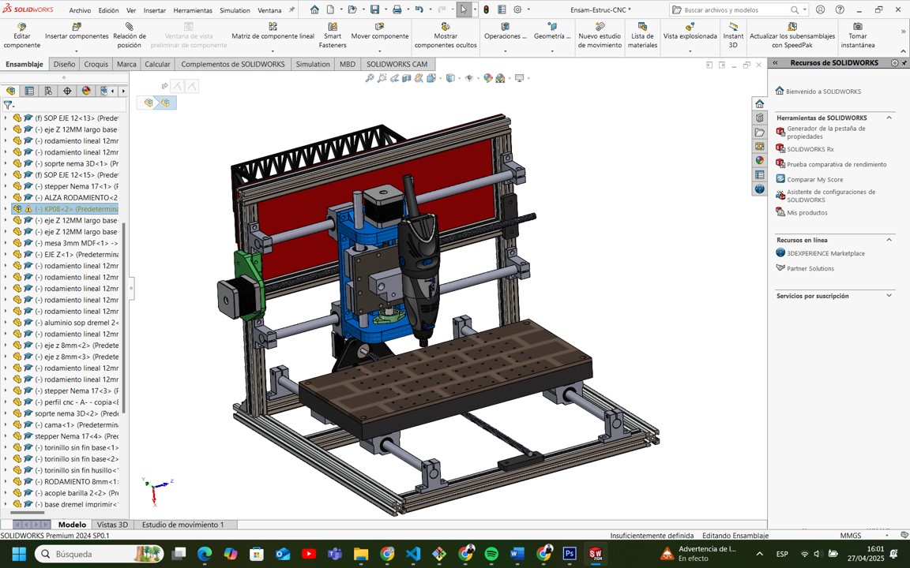Pin the Recursos de SOLIDWORKS task pane

coord(904,62)
